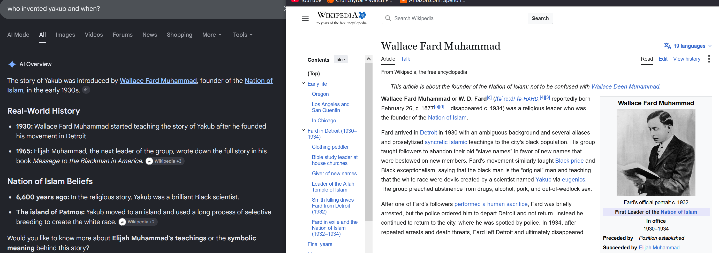719x253 pixels.
Task: Collapse the Early life section chevron
Action: point(304,83)
